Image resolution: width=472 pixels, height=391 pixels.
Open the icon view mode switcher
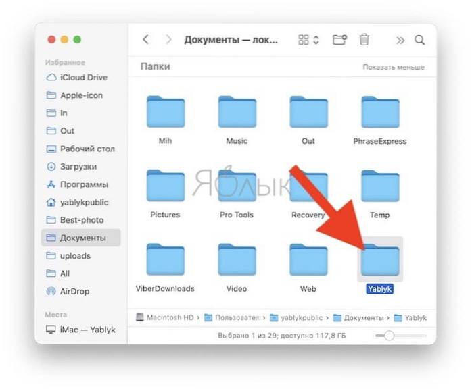(308, 40)
